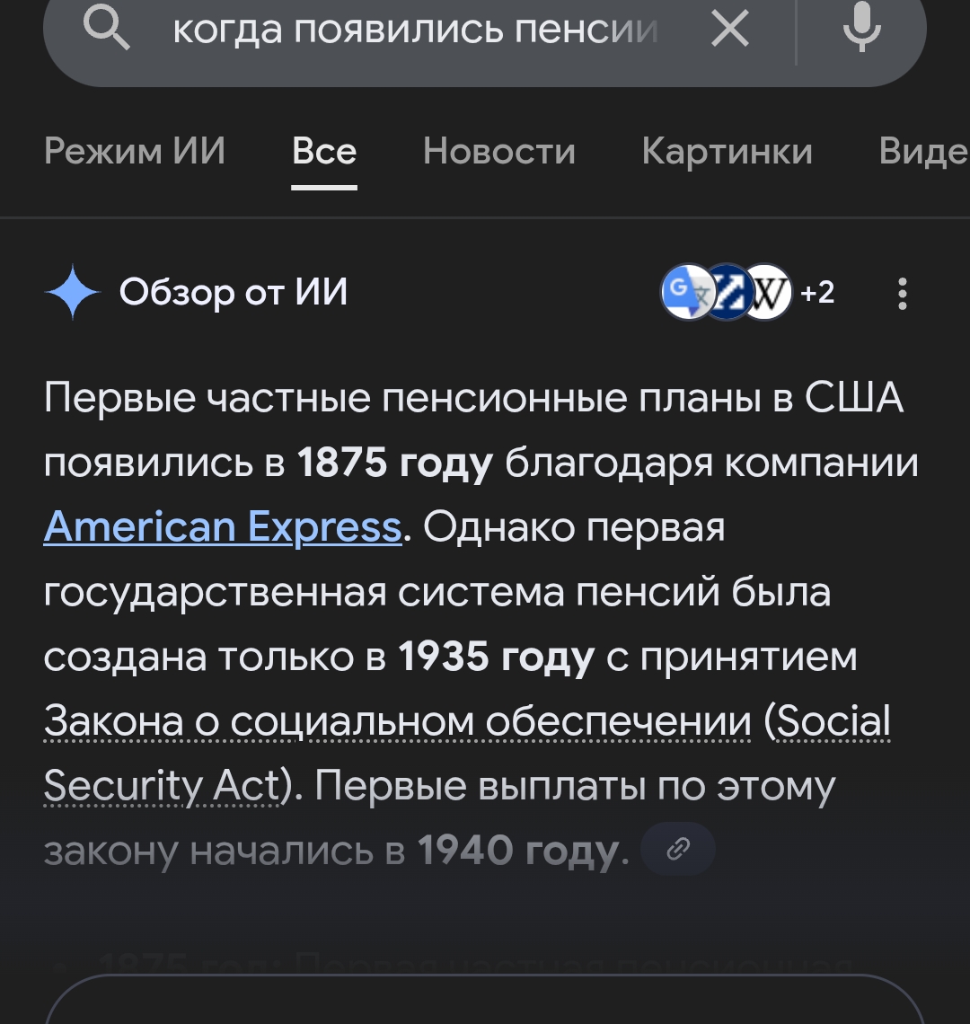
Task: Tap the link chain icon after 1940 году
Action: pos(679,849)
